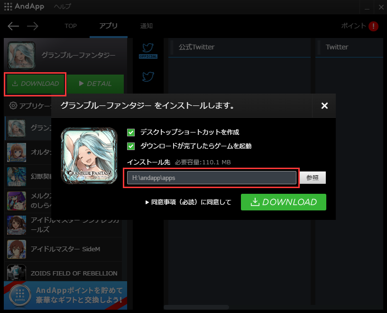Screen dimensions: 387x313
Task: Select the オルタ app list row
Action: click(x=28, y=152)
